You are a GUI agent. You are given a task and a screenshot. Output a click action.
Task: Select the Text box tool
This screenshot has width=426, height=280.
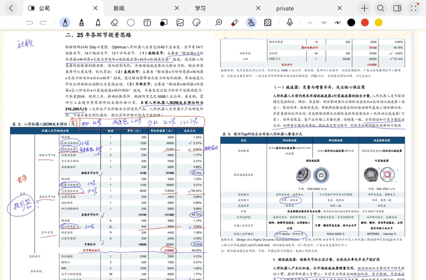pyautogui.click(x=147, y=22)
